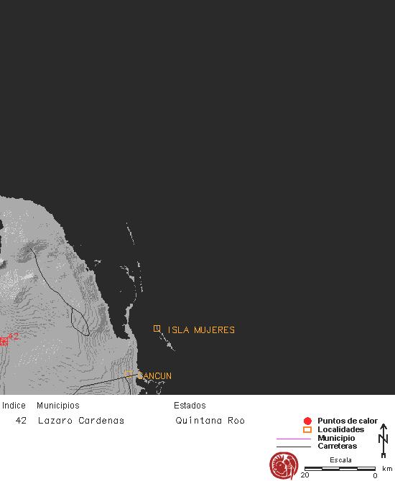
Task: Click the red circular emblem logo
Action: (x=284, y=465)
